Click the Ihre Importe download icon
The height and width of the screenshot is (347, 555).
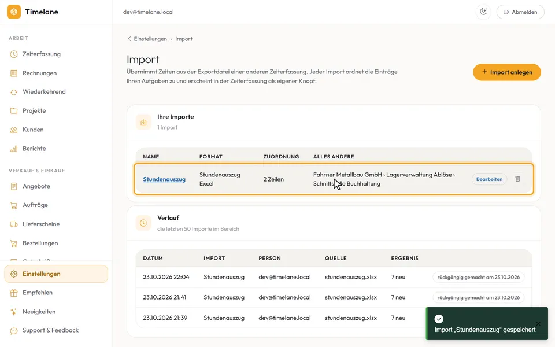click(x=143, y=122)
